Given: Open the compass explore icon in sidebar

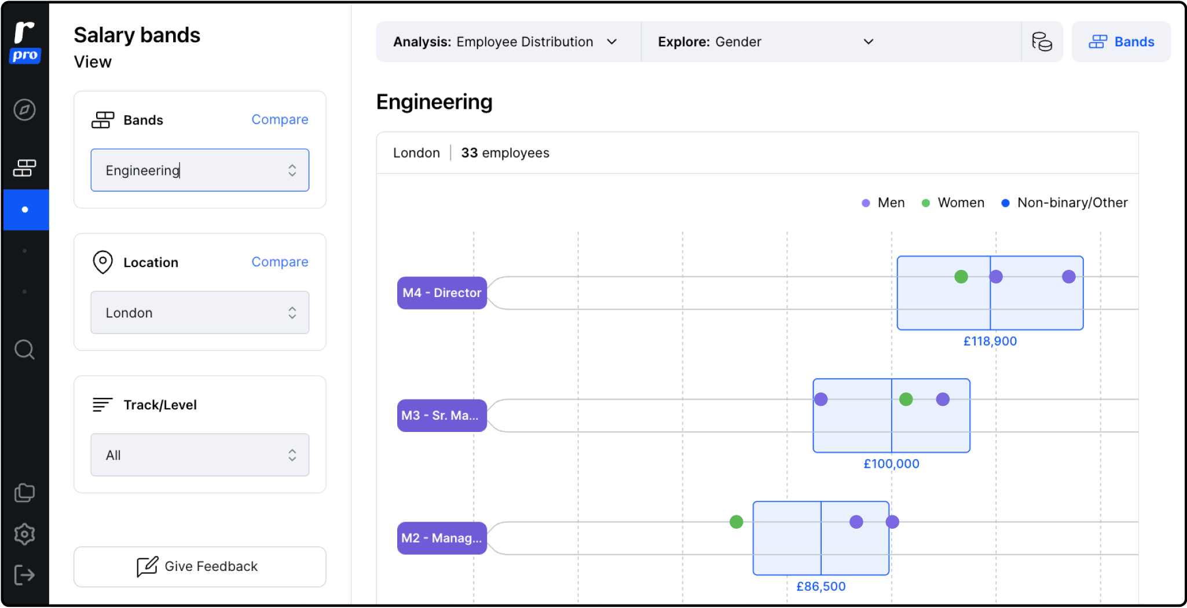Looking at the screenshot, I should [x=24, y=109].
